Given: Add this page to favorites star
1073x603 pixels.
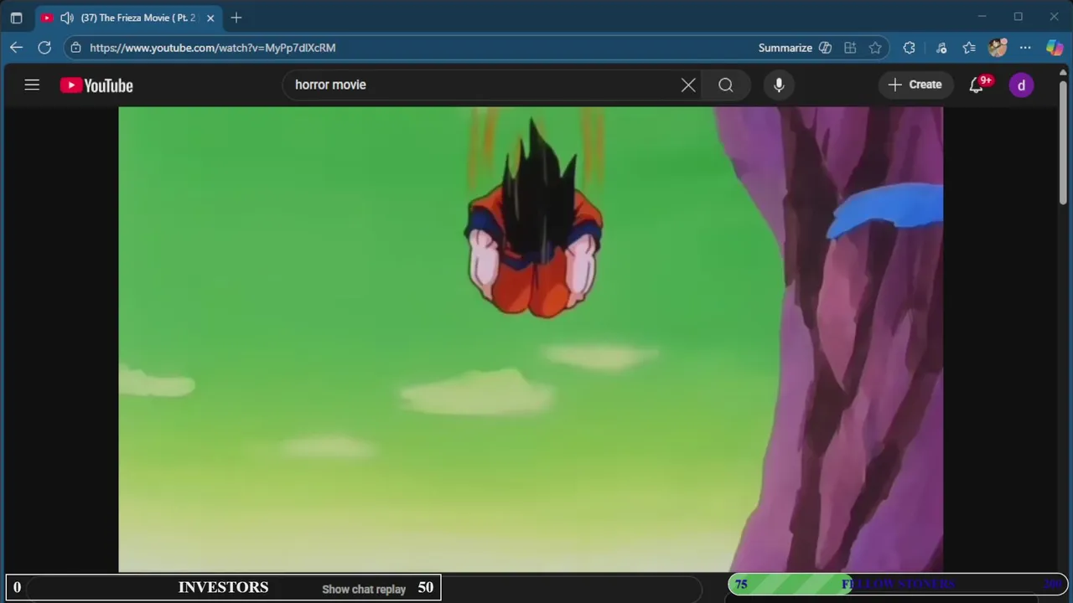Looking at the screenshot, I should [875, 48].
